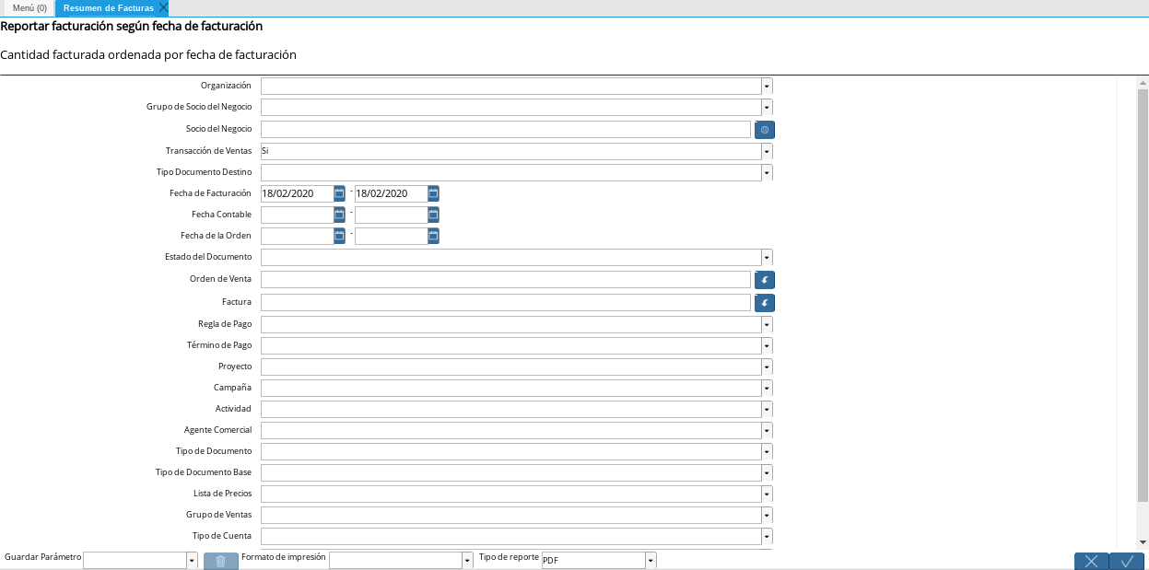This screenshot has width=1149, height=570.
Task: Click the Orden de Venta lookup icon
Action: tap(765, 280)
